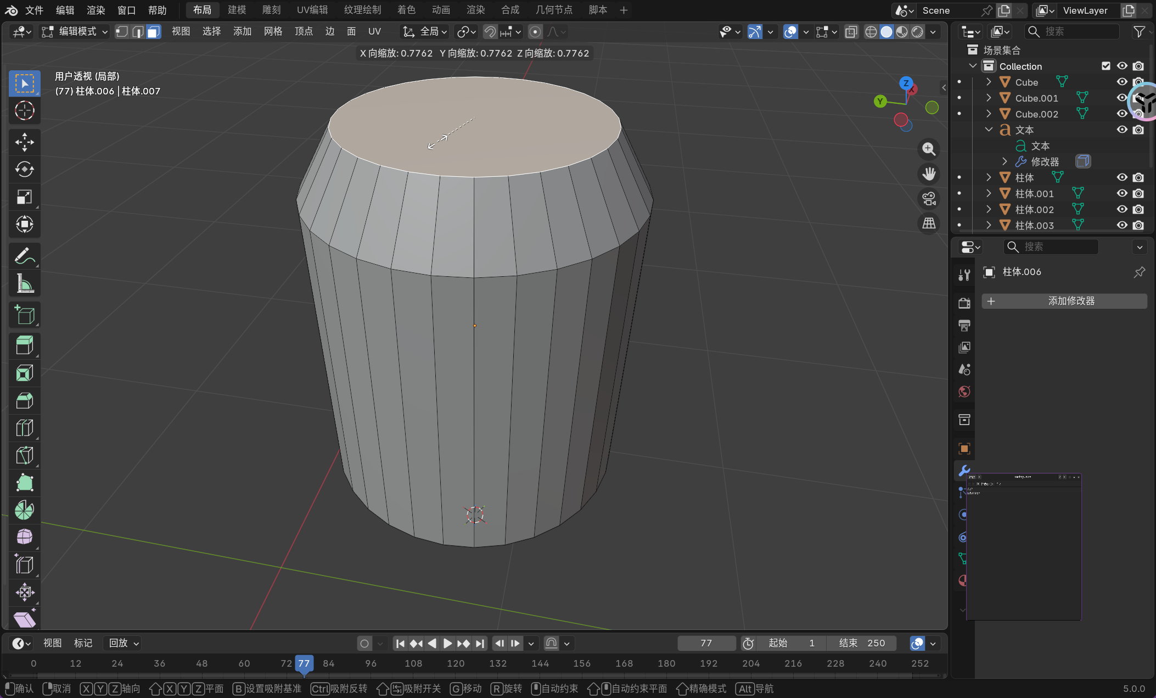Switch to the 雕刻 workspace tab
Image resolution: width=1156 pixels, height=698 pixels.
click(x=271, y=10)
